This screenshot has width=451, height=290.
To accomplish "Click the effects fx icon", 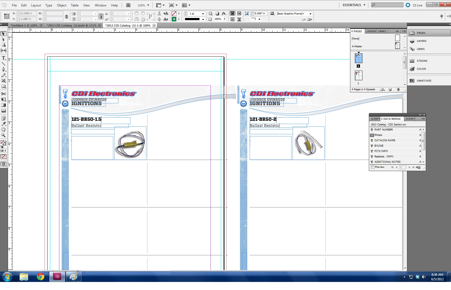I will (x=224, y=13).
